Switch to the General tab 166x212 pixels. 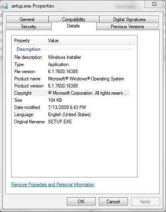(x=27, y=19)
